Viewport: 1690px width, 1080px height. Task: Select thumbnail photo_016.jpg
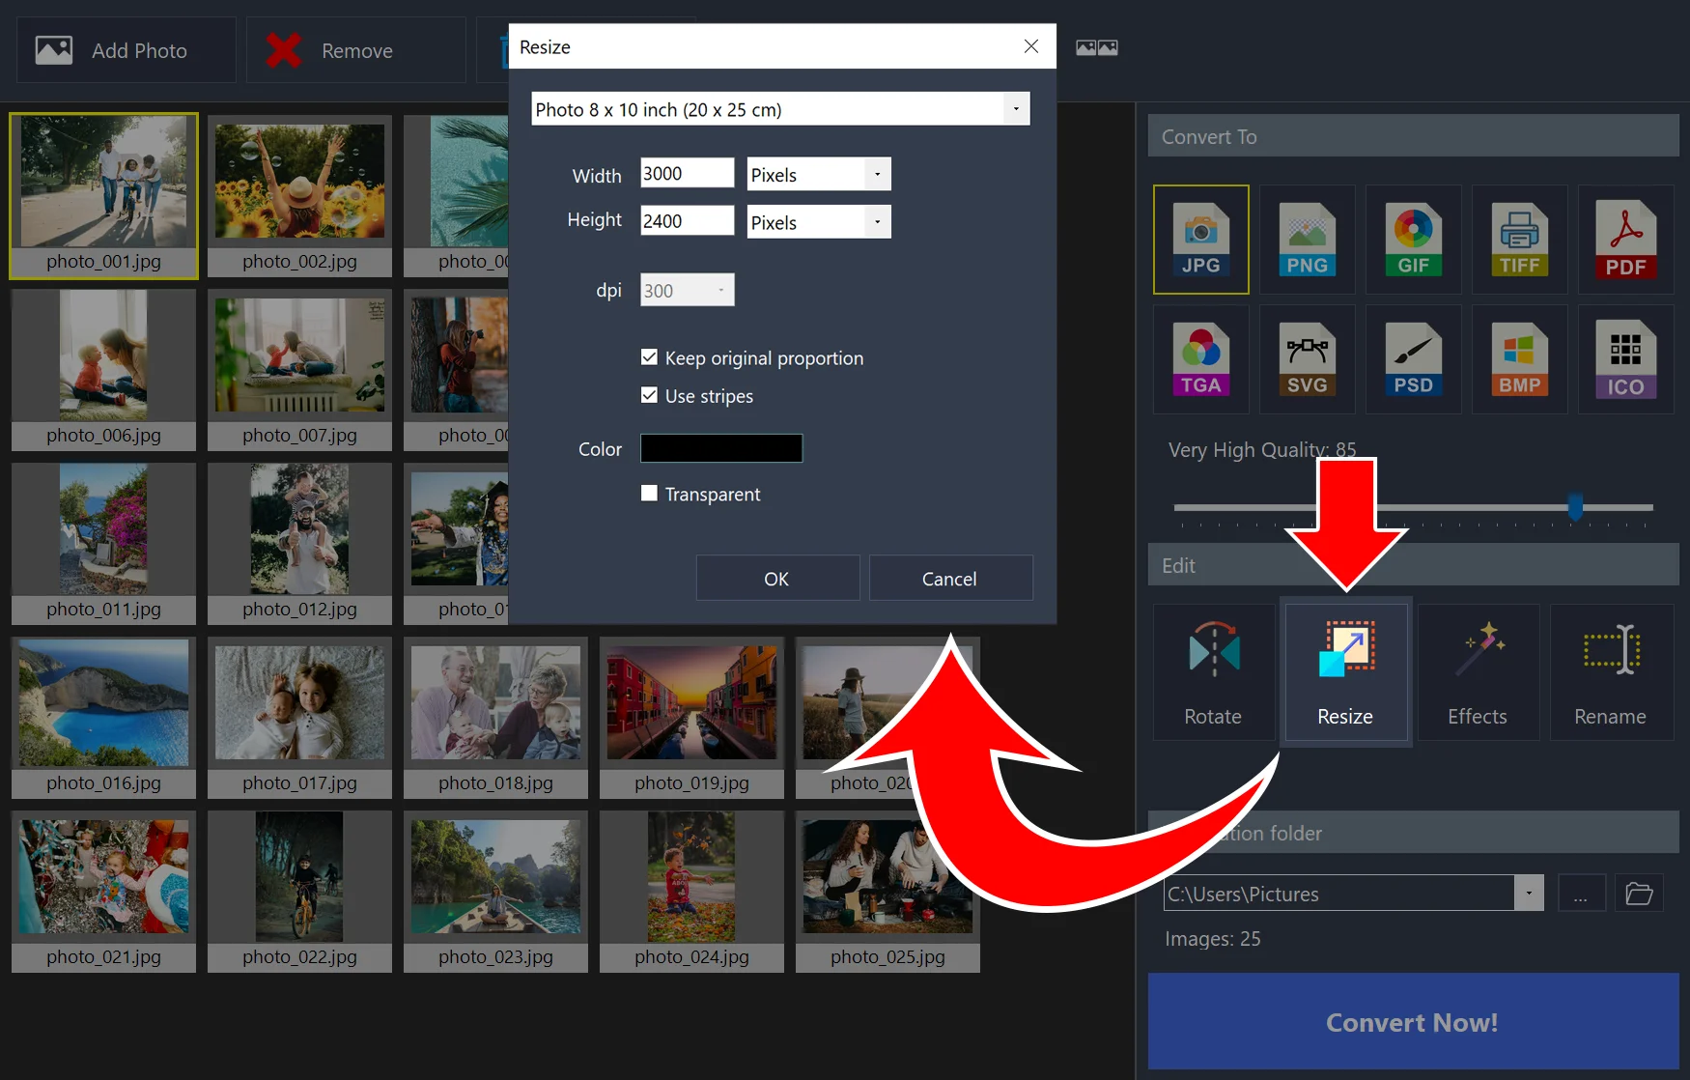[104, 718]
